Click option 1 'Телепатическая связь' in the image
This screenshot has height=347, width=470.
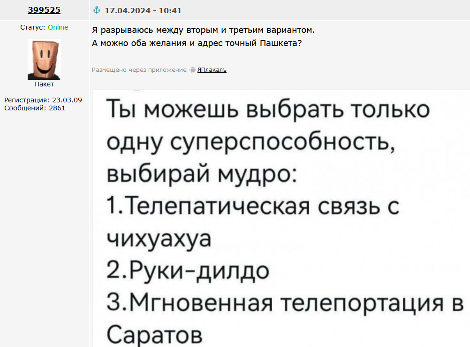tap(253, 207)
